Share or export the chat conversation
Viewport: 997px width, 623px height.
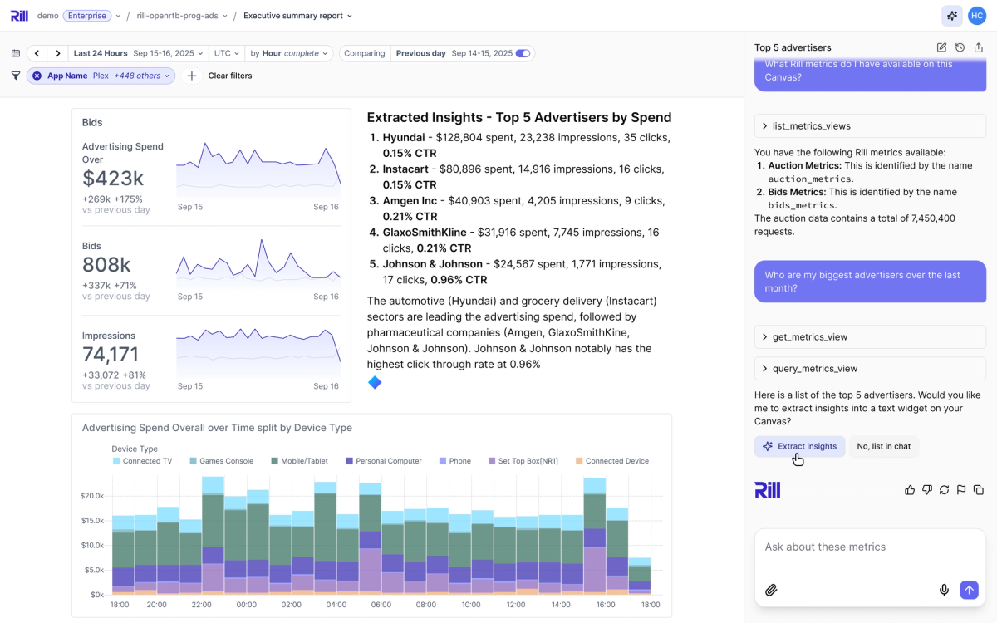pyautogui.click(x=979, y=47)
